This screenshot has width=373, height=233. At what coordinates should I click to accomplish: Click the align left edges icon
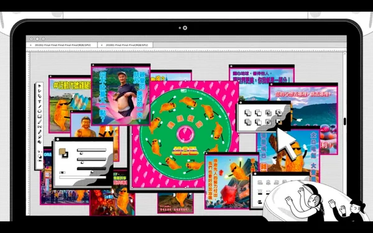click(x=260, y=182)
